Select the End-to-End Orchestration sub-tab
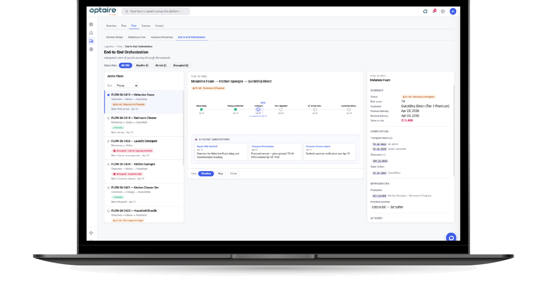The width and height of the screenshot is (544, 294). tap(192, 37)
